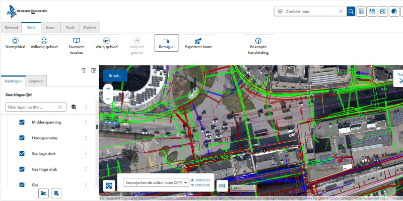Open the Ik wil... menu

(x=115, y=76)
